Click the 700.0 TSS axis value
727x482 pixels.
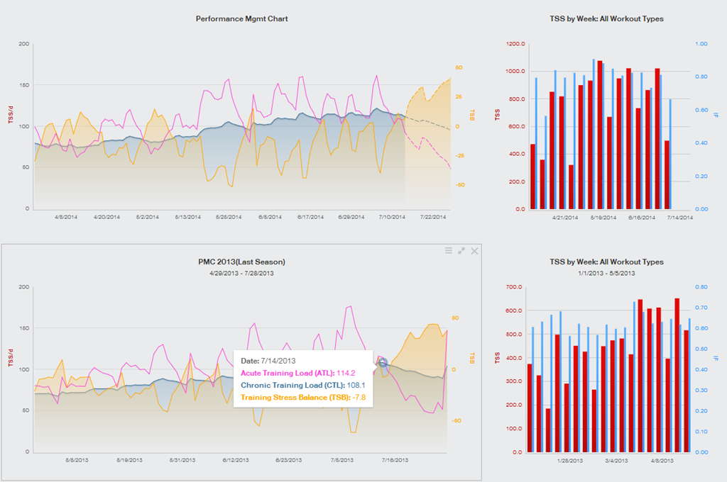click(514, 287)
